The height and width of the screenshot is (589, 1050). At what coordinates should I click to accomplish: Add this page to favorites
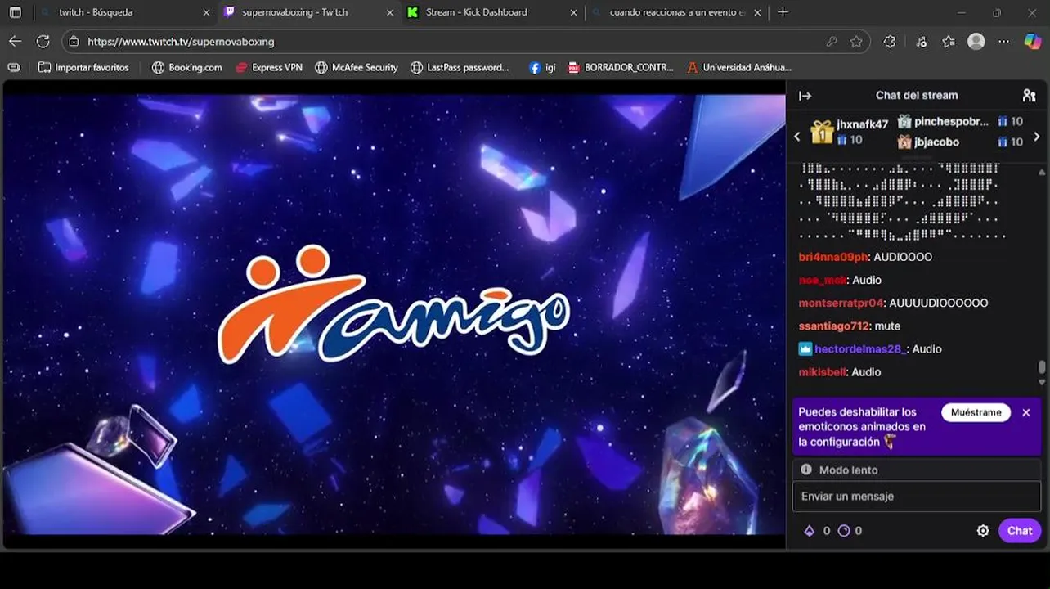coord(856,41)
